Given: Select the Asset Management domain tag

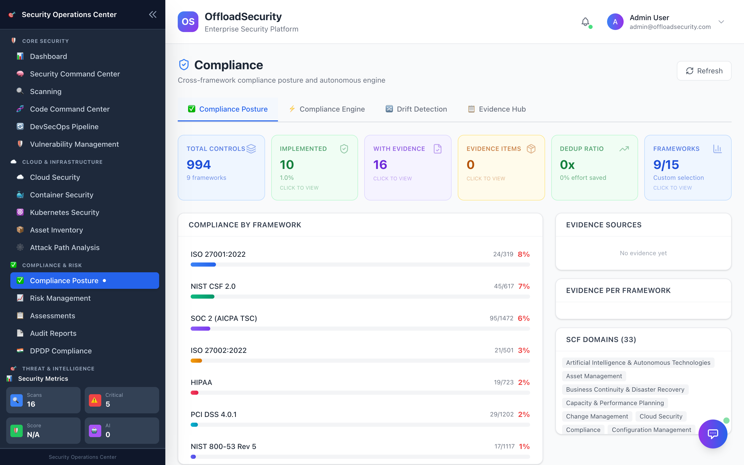Looking at the screenshot, I should [x=594, y=376].
